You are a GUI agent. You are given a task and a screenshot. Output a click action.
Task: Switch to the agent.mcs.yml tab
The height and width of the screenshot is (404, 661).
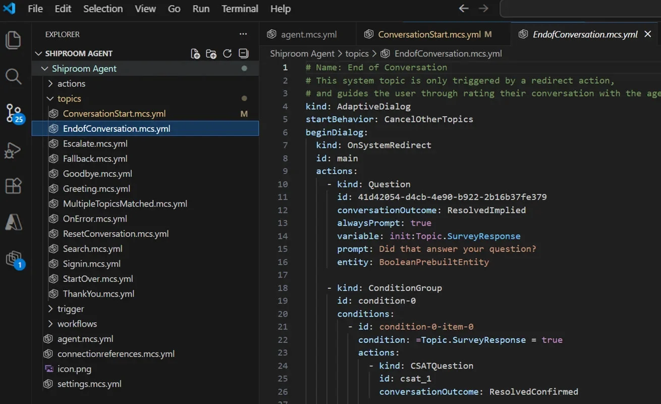(x=307, y=34)
